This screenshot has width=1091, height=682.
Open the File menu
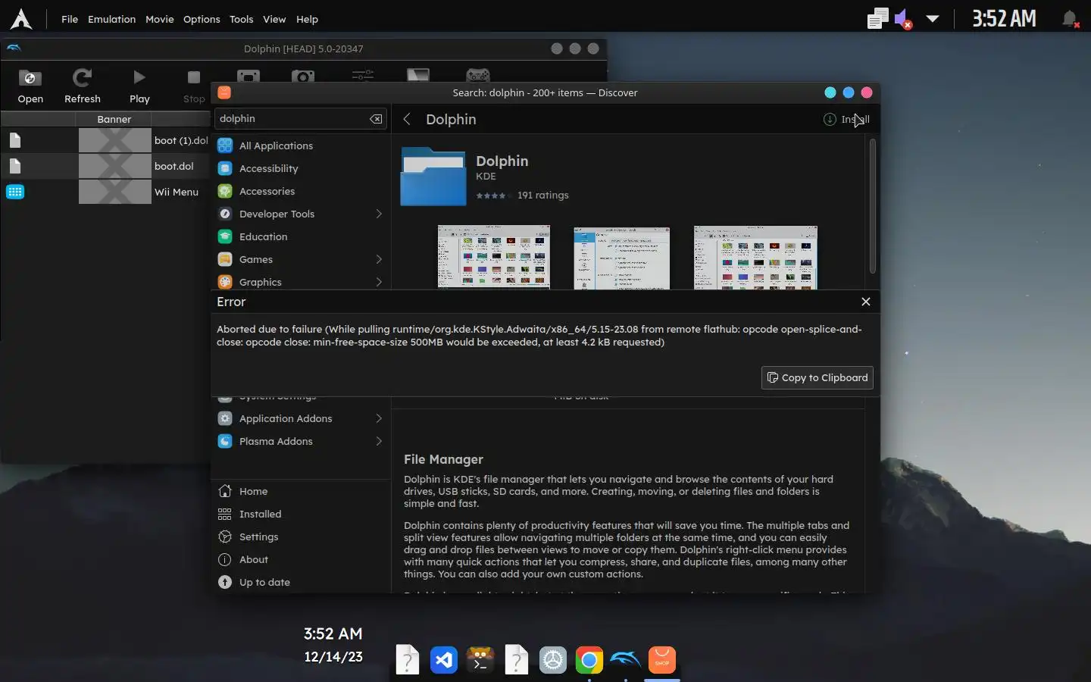[70, 19]
